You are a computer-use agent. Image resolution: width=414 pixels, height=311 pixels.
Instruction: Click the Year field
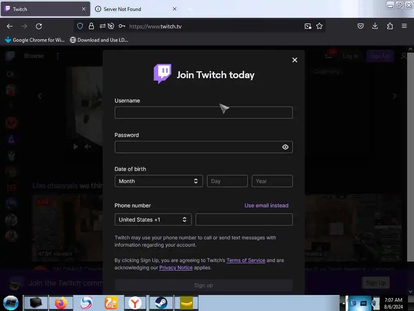[x=272, y=181]
